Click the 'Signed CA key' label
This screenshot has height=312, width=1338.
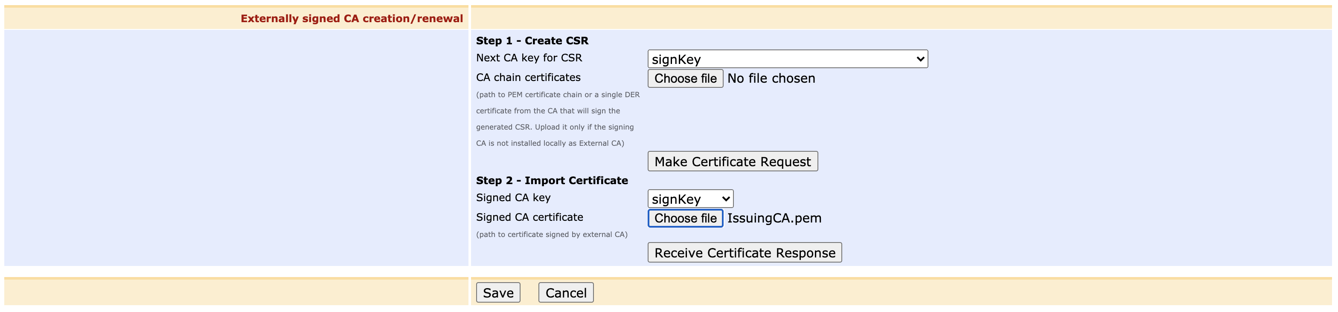click(513, 197)
